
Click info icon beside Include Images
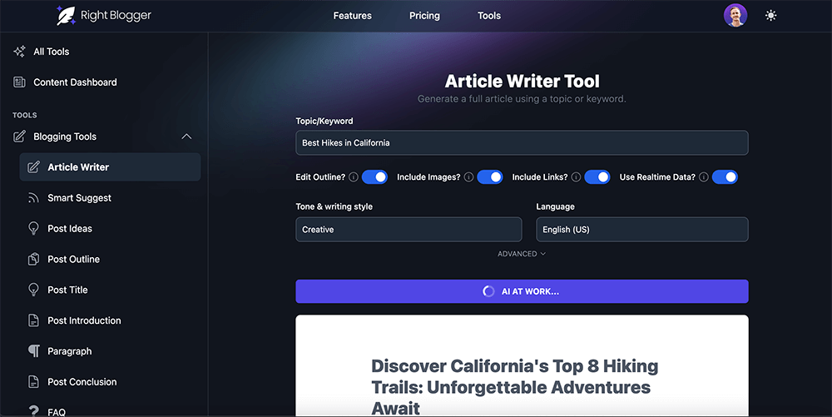point(468,177)
